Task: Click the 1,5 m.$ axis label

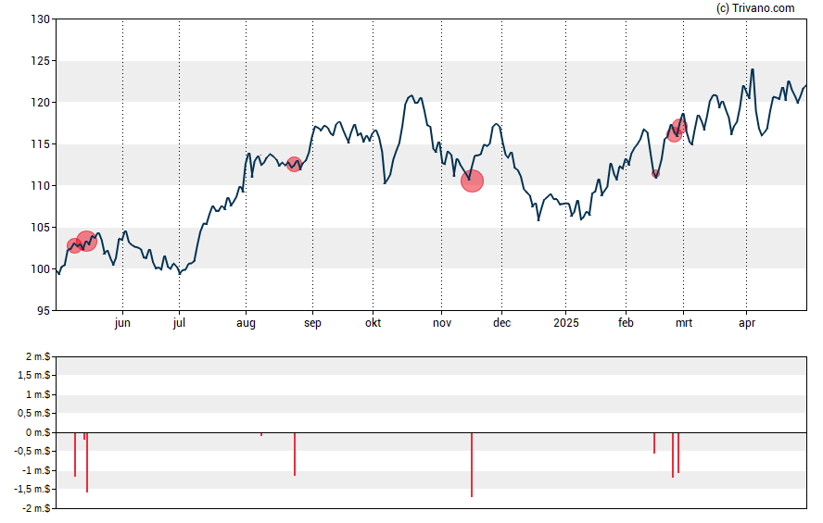Action: 34,375
